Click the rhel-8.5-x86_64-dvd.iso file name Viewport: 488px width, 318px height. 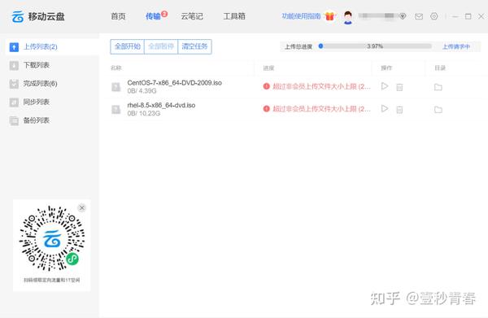click(x=161, y=105)
